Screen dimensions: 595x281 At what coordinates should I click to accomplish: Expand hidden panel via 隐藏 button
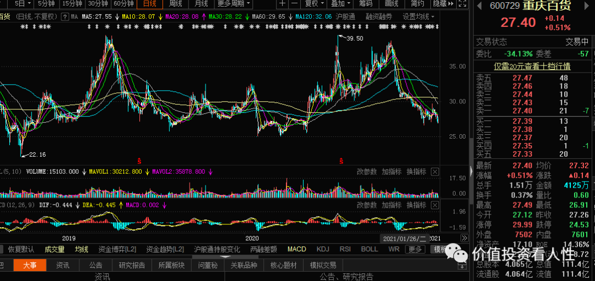444,4
